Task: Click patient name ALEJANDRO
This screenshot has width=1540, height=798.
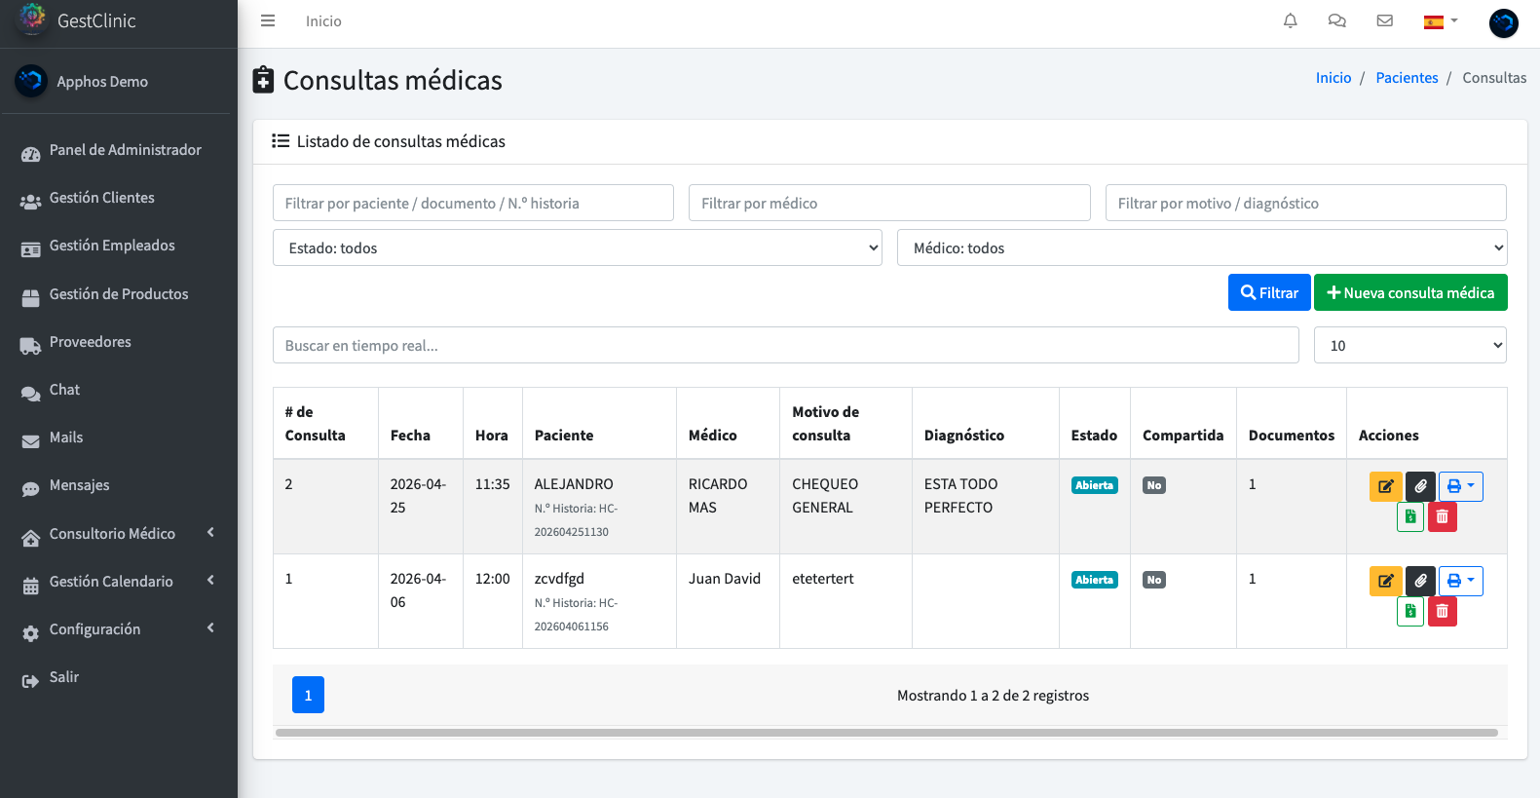Action: tap(574, 484)
